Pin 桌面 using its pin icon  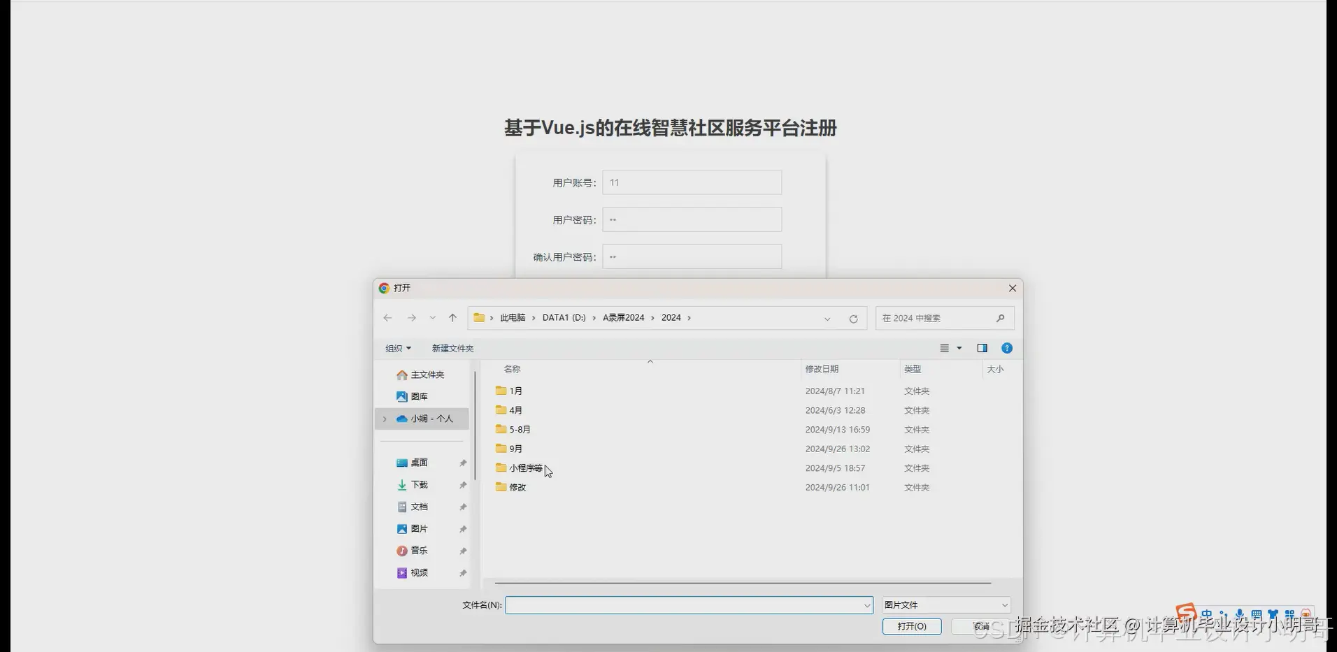point(462,462)
